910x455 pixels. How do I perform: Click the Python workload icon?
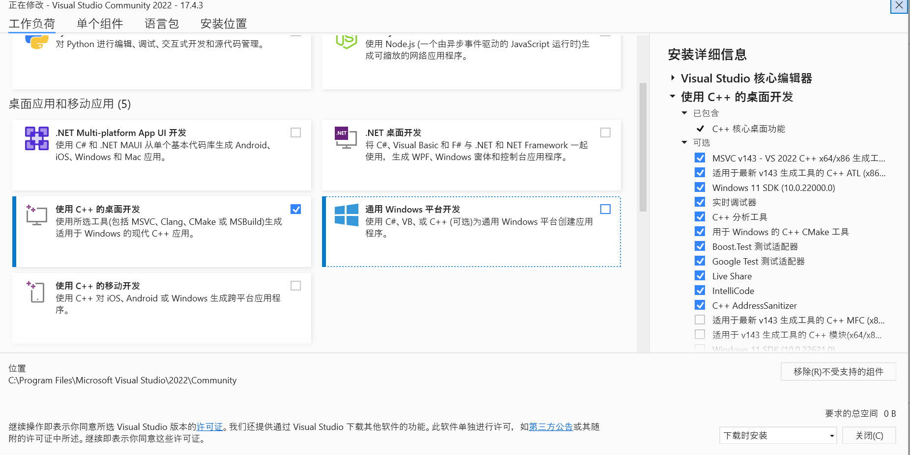point(37,42)
